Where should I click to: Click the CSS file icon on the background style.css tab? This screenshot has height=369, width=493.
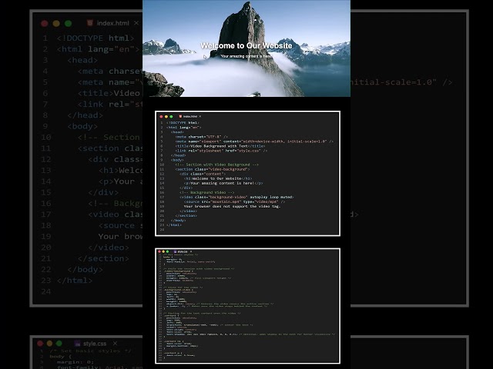(77, 344)
